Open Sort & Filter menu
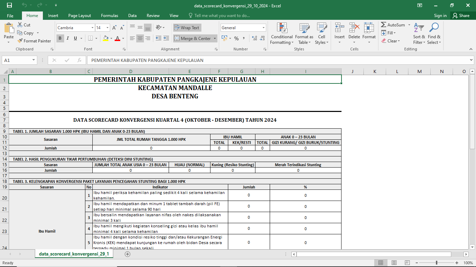476x267 pixels. (419, 34)
